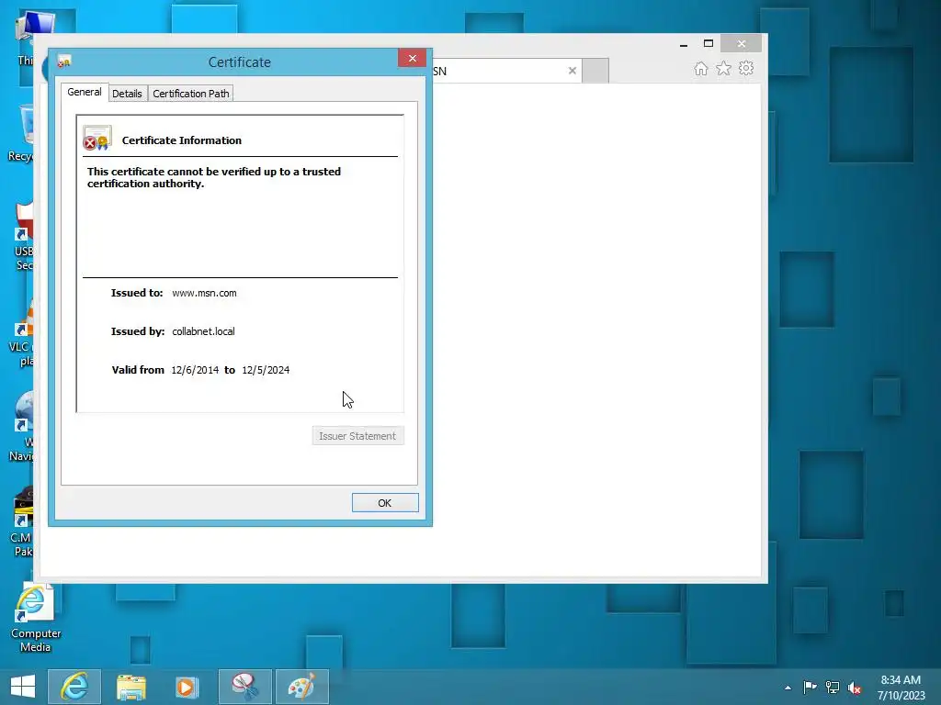This screenshot has width=941, height=705.
Task: Select the USB Sec desktop shortcut
Action: [x=24, y=236]
